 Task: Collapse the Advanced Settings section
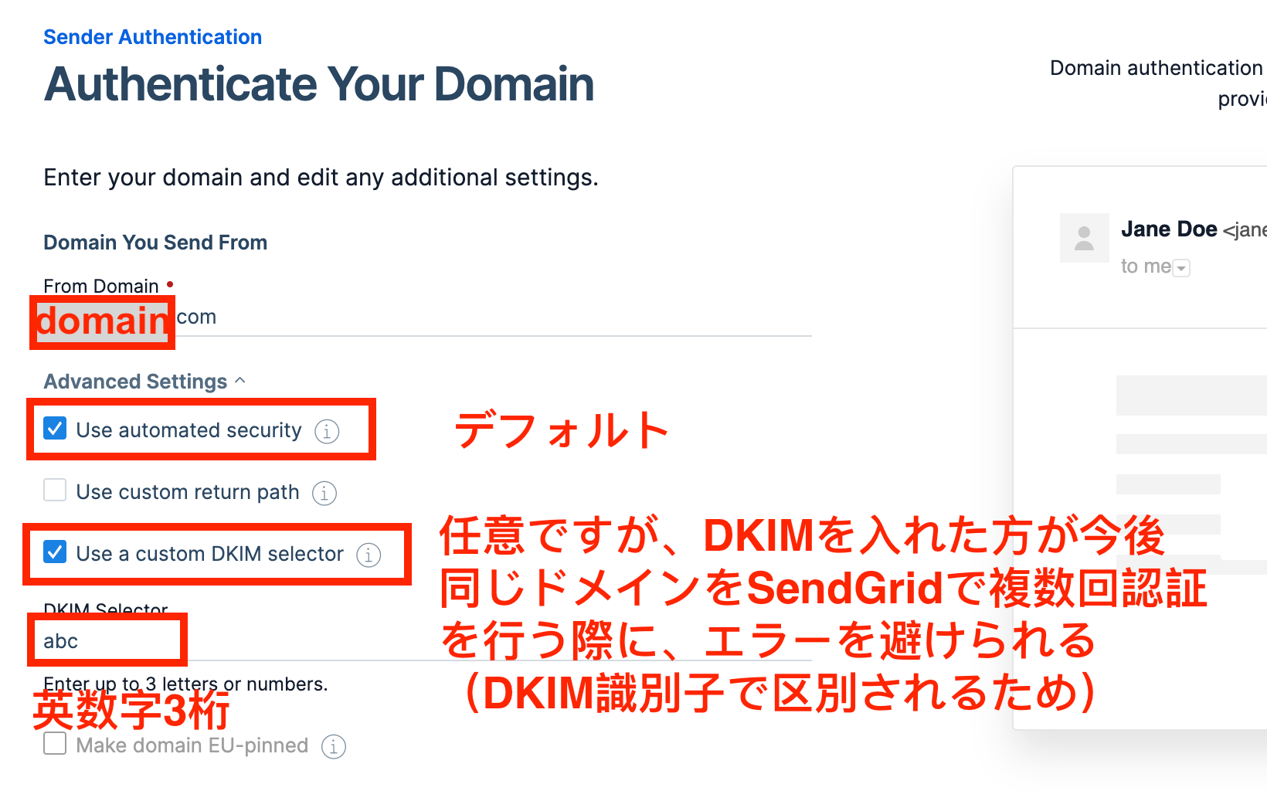(135, 382)
